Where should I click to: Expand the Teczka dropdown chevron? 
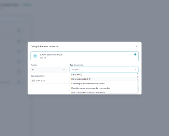tap(64, 70)
